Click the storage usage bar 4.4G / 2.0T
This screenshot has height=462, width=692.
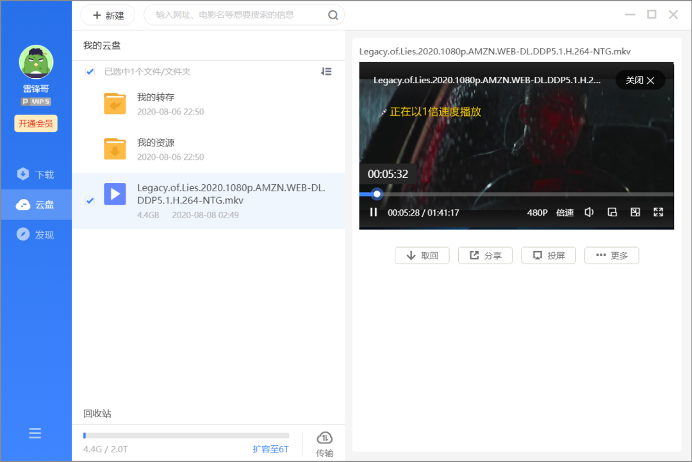(x=186, y=436)
